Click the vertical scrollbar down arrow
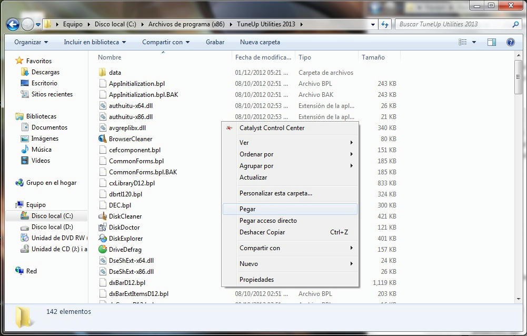The height and width of the screenshot is (336, 527). (518, 299)
